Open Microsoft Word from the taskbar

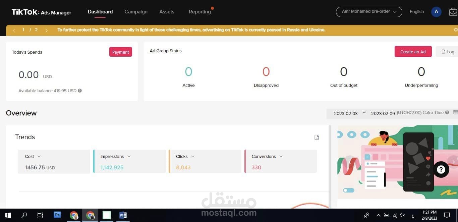123,215
